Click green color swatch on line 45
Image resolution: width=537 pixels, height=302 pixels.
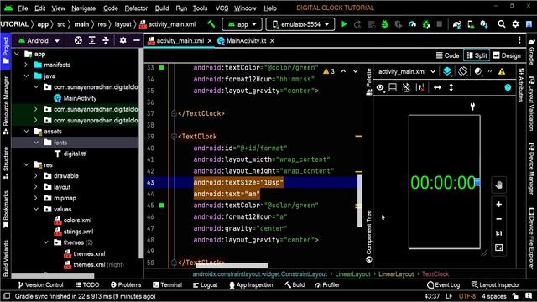tap(161, 206)
